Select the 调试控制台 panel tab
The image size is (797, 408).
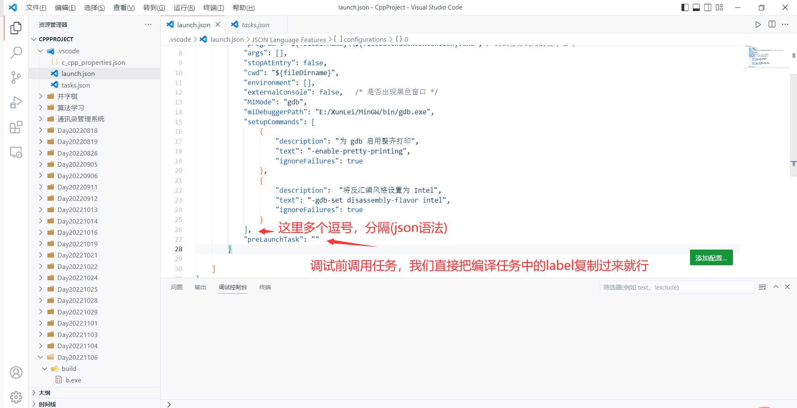click(233, 287)
